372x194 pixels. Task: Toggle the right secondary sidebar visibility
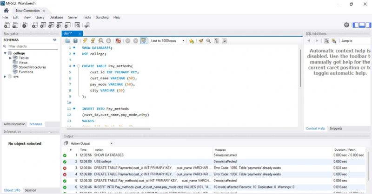pyautogui.click(x=368, y=25)
